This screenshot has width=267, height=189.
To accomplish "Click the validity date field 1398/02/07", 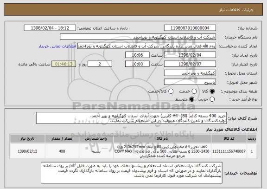I will pos(190,64).
